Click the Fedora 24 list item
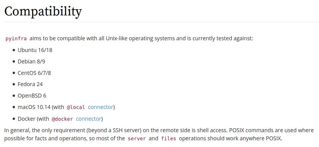This screenshot has width=319, height=147. click(x=30, y=84)
